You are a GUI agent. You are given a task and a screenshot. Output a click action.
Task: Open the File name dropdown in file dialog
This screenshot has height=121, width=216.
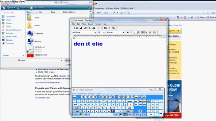(x=61, y=60)
